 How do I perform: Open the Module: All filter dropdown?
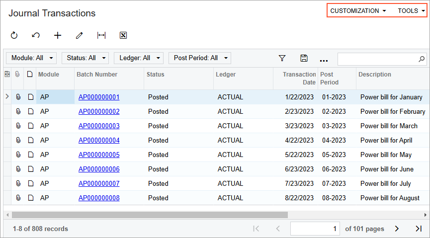coord(31,58)
